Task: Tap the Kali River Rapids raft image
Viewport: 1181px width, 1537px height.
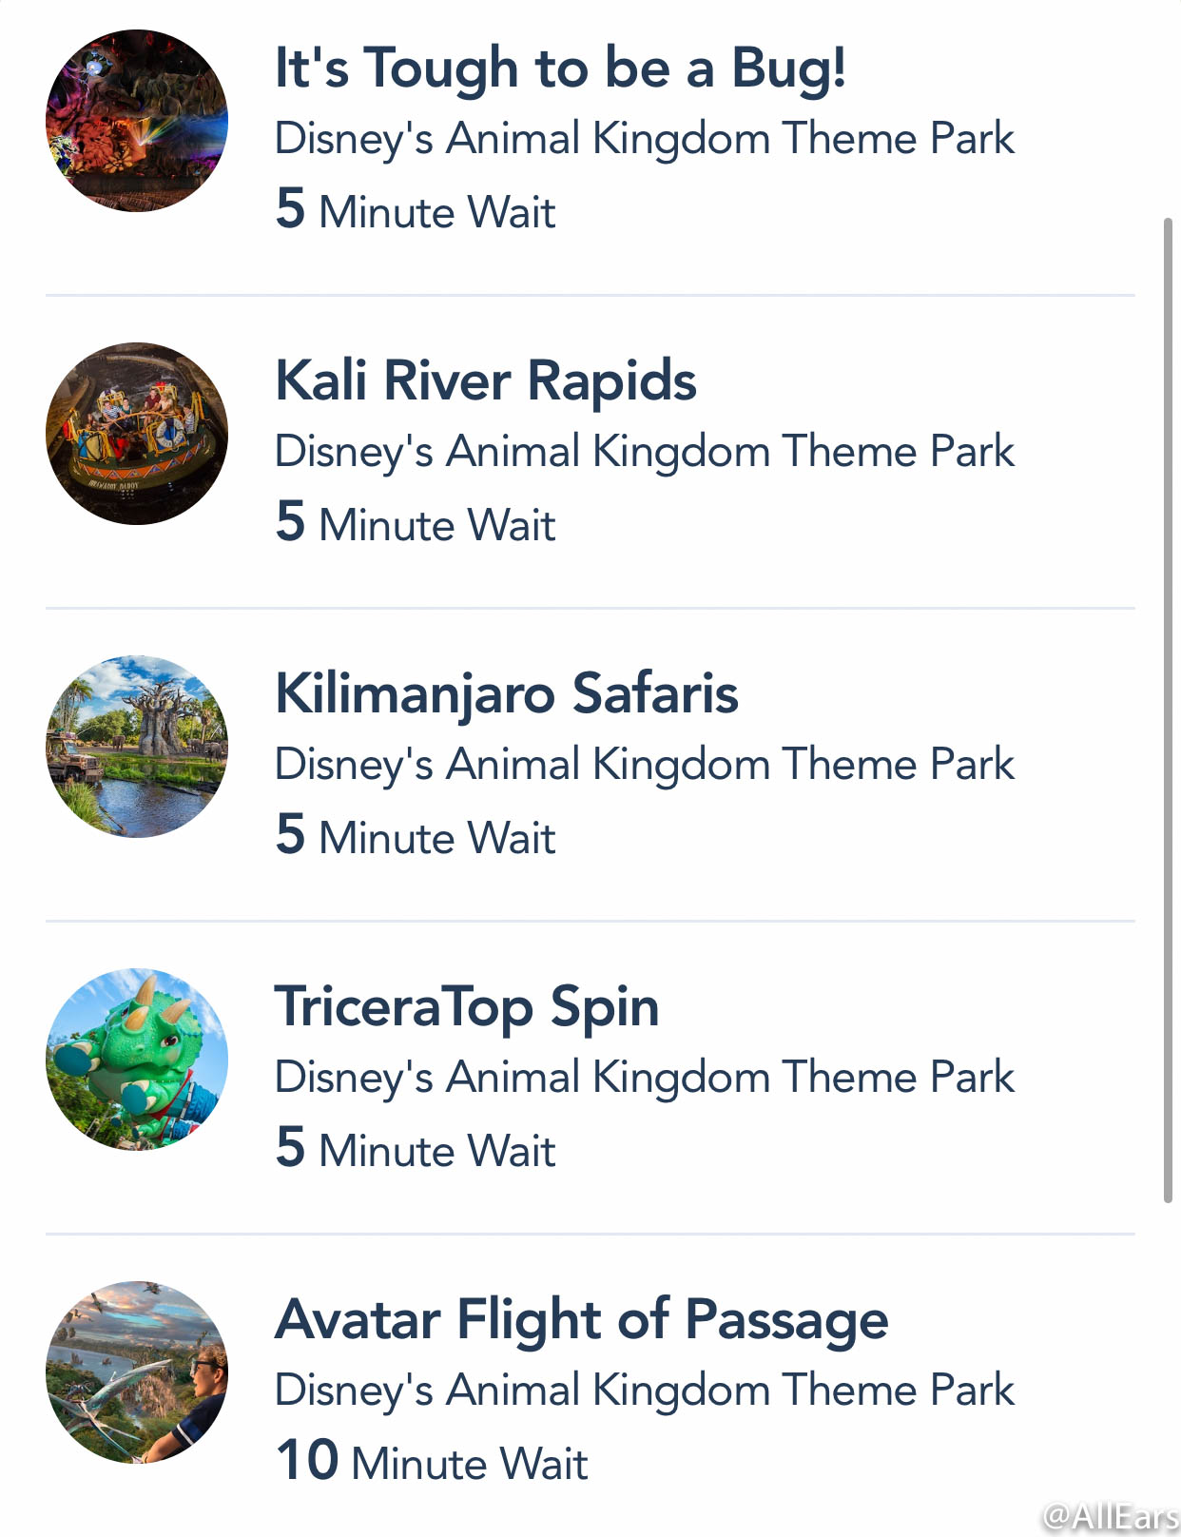Action: click(137, 434)
